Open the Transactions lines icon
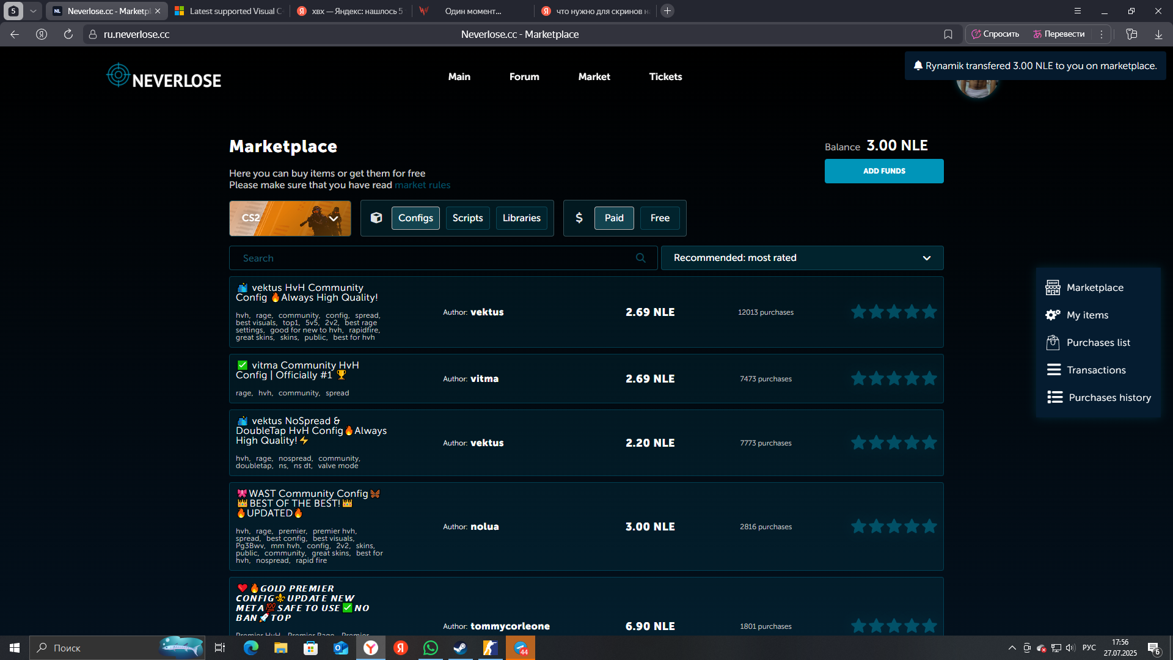This screenshot has height=660, width=1173. pyautogui.click(x=1053, y=370)
